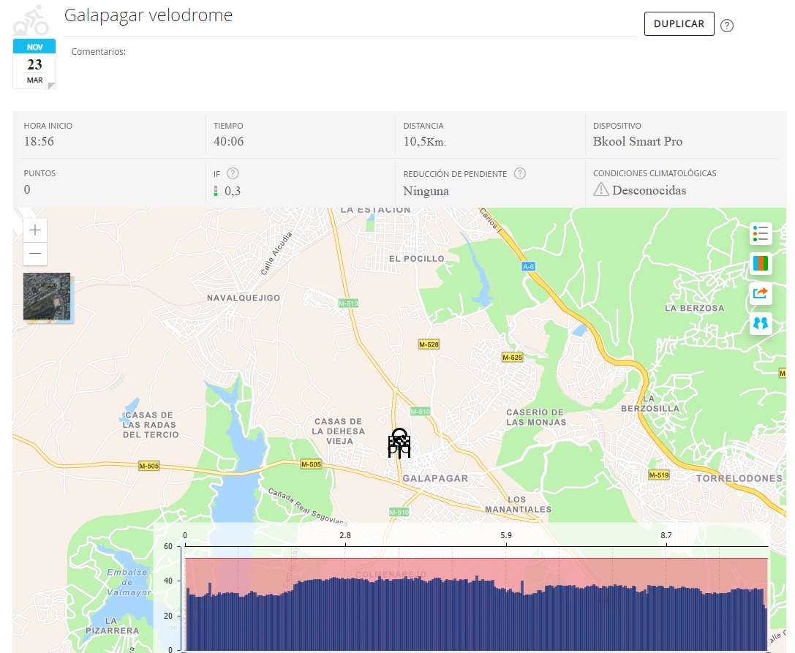Click the Ninguna slope reduction value
This screenshot has width=795, height=653.
point(426,191)
